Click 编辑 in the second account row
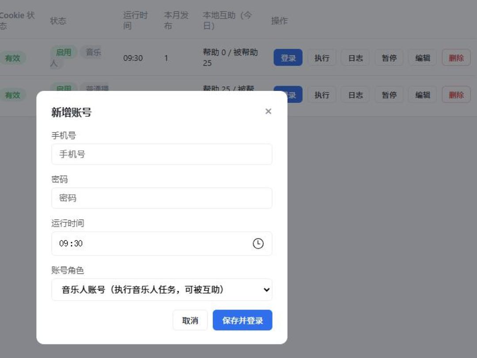Screen dimensions: 477x358 coord(423,94)
